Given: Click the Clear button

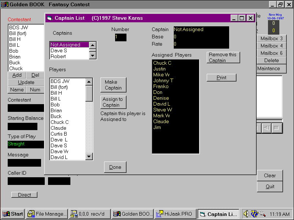Looking at the screenshot, I should pos(270,175).
